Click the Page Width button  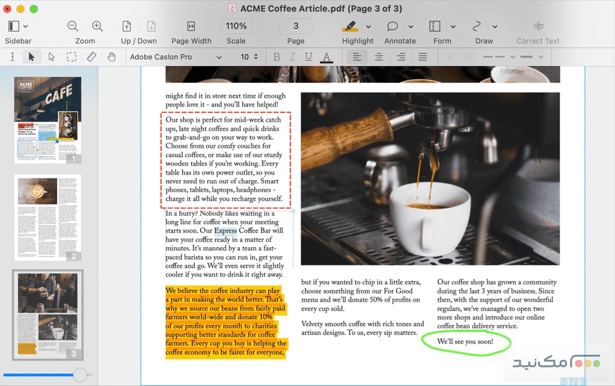191,26
